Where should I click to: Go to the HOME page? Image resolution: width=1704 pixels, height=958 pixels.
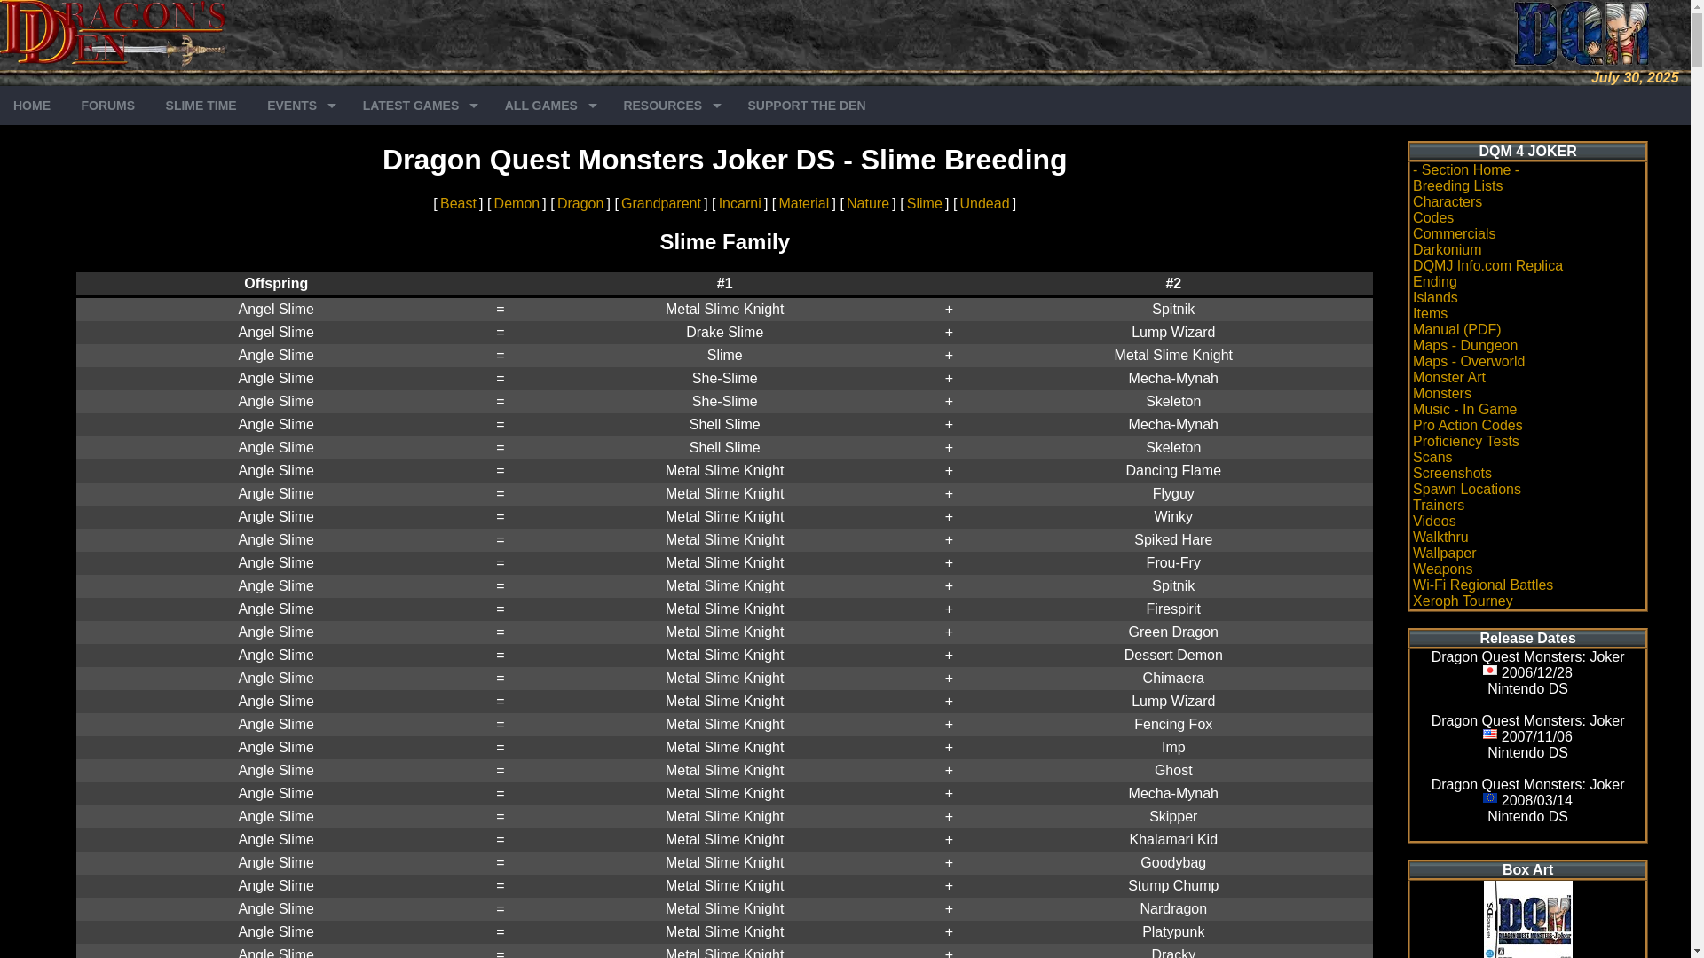pos(32,106)
